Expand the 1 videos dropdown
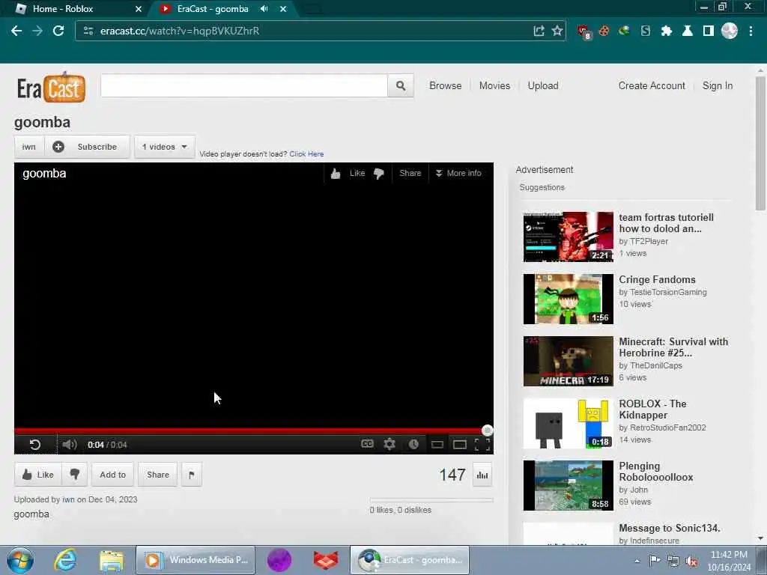Viewport: 767px width, 575px height. 164,147
